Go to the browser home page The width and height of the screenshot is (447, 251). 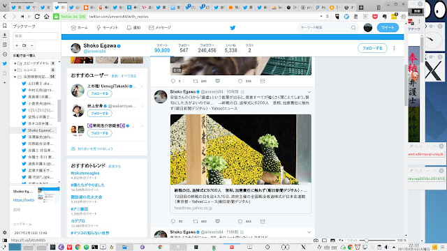point(47,17)
